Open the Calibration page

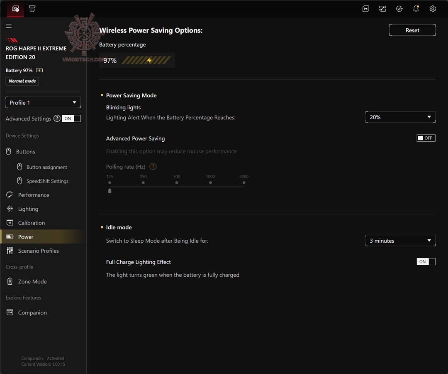pyautogui.click(x=43, y=223)
